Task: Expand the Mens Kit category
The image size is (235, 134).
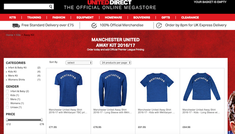Action: click(x=13, y=76)
